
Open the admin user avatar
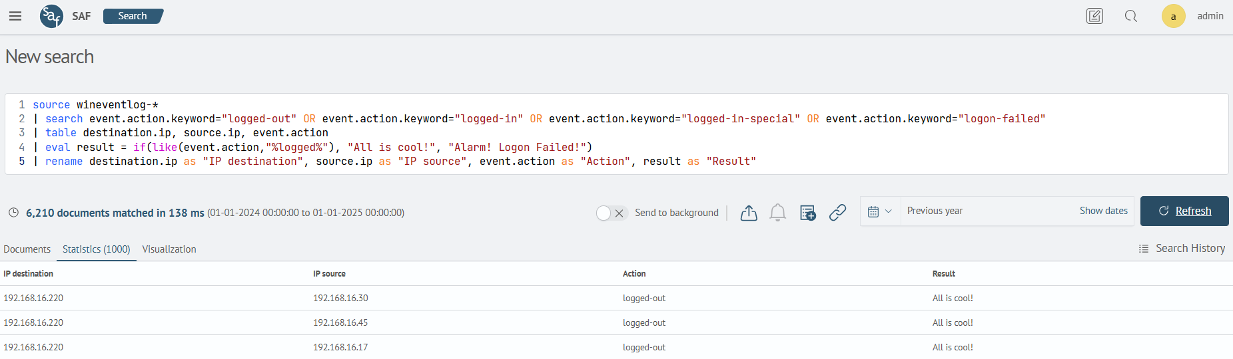point(1174,16)
